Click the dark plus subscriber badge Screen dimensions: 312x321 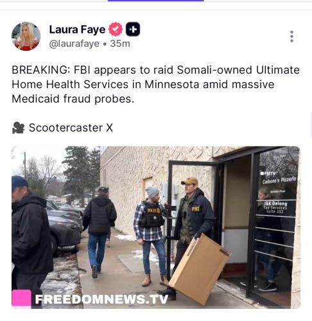click(133, 29)
